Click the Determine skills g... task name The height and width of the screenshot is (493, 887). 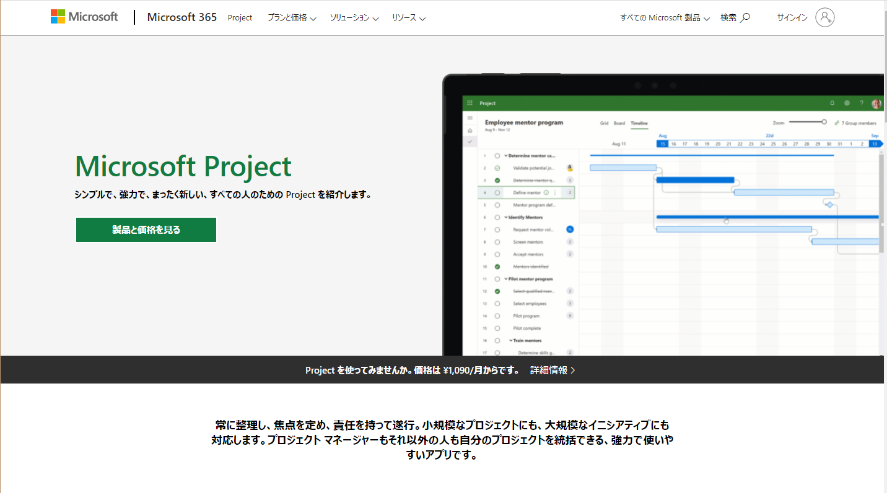[x=537, y=353]
